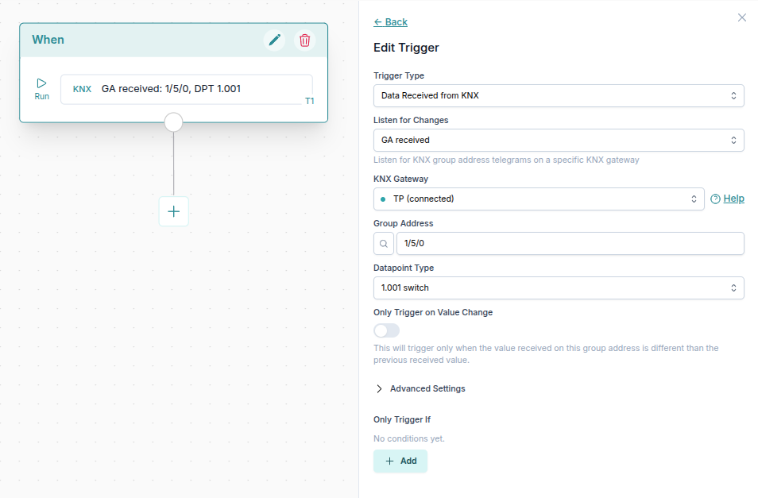Click the Group Address input field

tap(570, 244)
